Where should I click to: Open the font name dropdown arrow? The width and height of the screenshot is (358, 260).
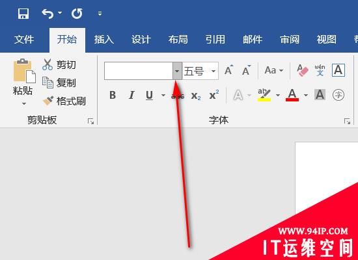coord(177,71)
